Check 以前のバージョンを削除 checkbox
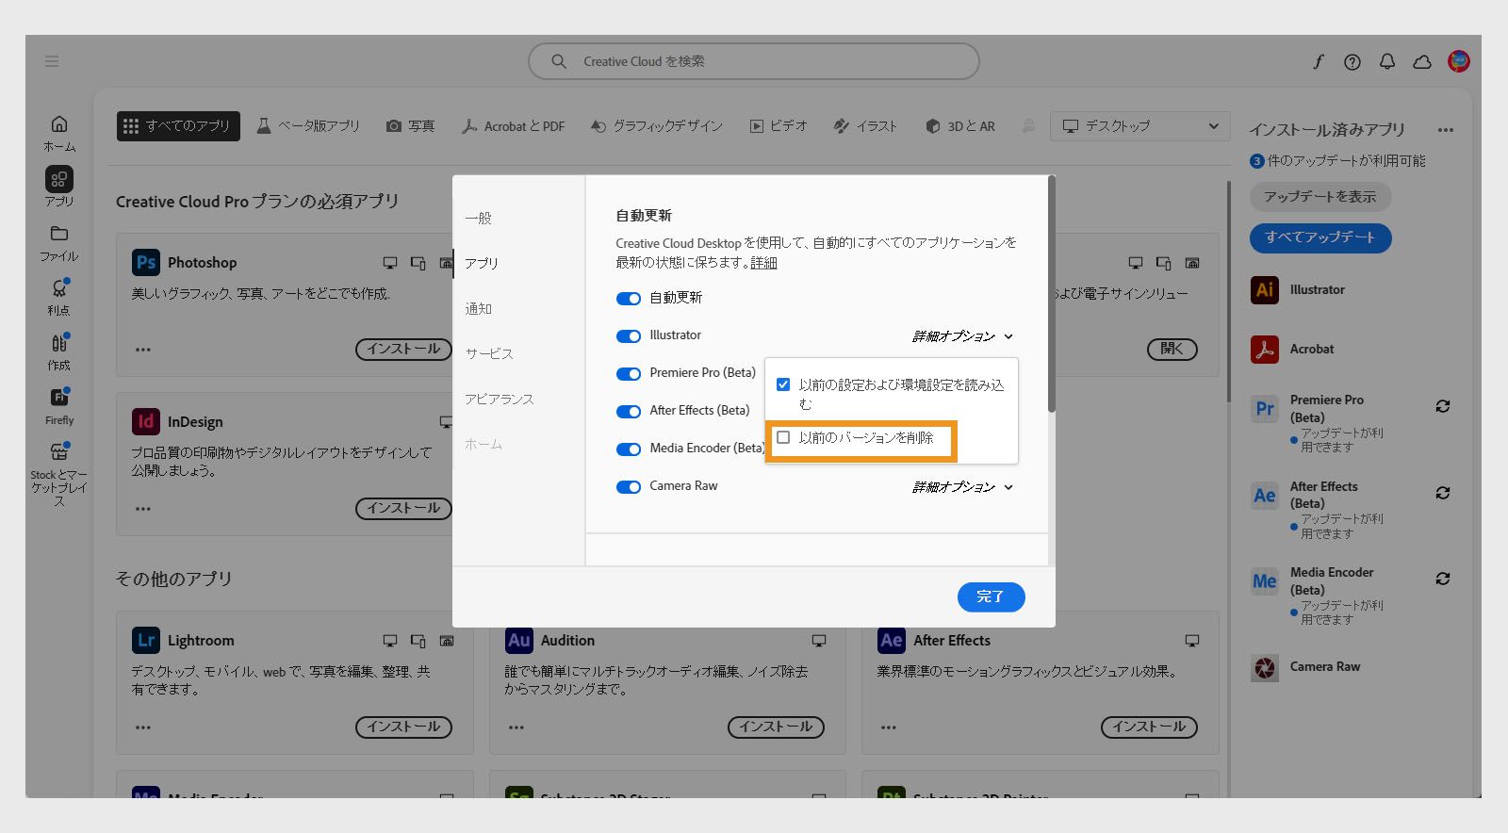 coord(783,437)
